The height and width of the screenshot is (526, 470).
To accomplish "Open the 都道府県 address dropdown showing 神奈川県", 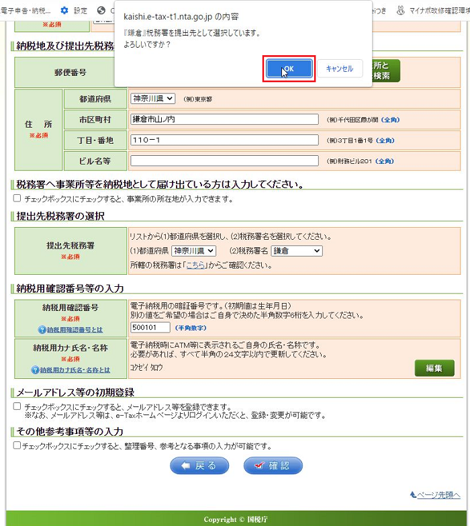I will (153, 99).
